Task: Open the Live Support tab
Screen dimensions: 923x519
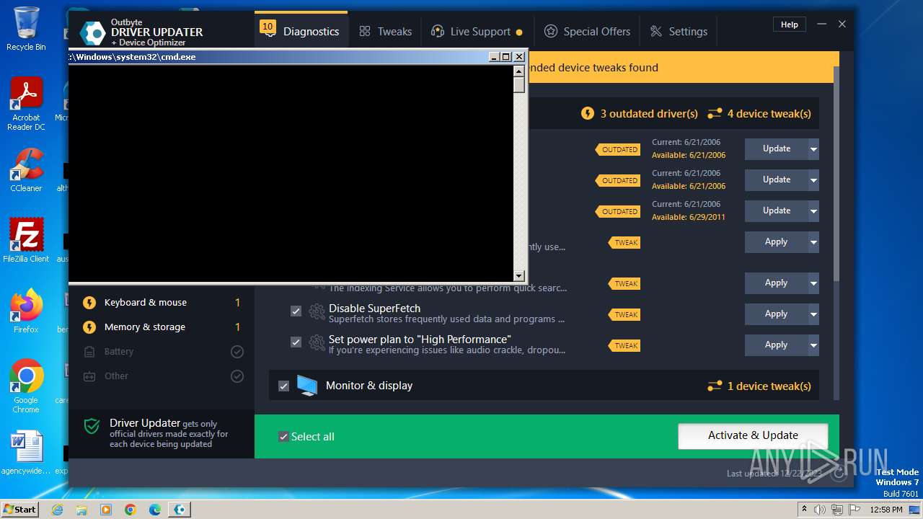Action: (477, 31)
